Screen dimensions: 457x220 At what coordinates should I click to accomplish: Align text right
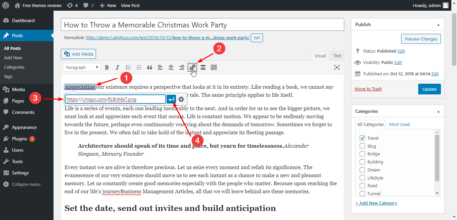[182, 67]
